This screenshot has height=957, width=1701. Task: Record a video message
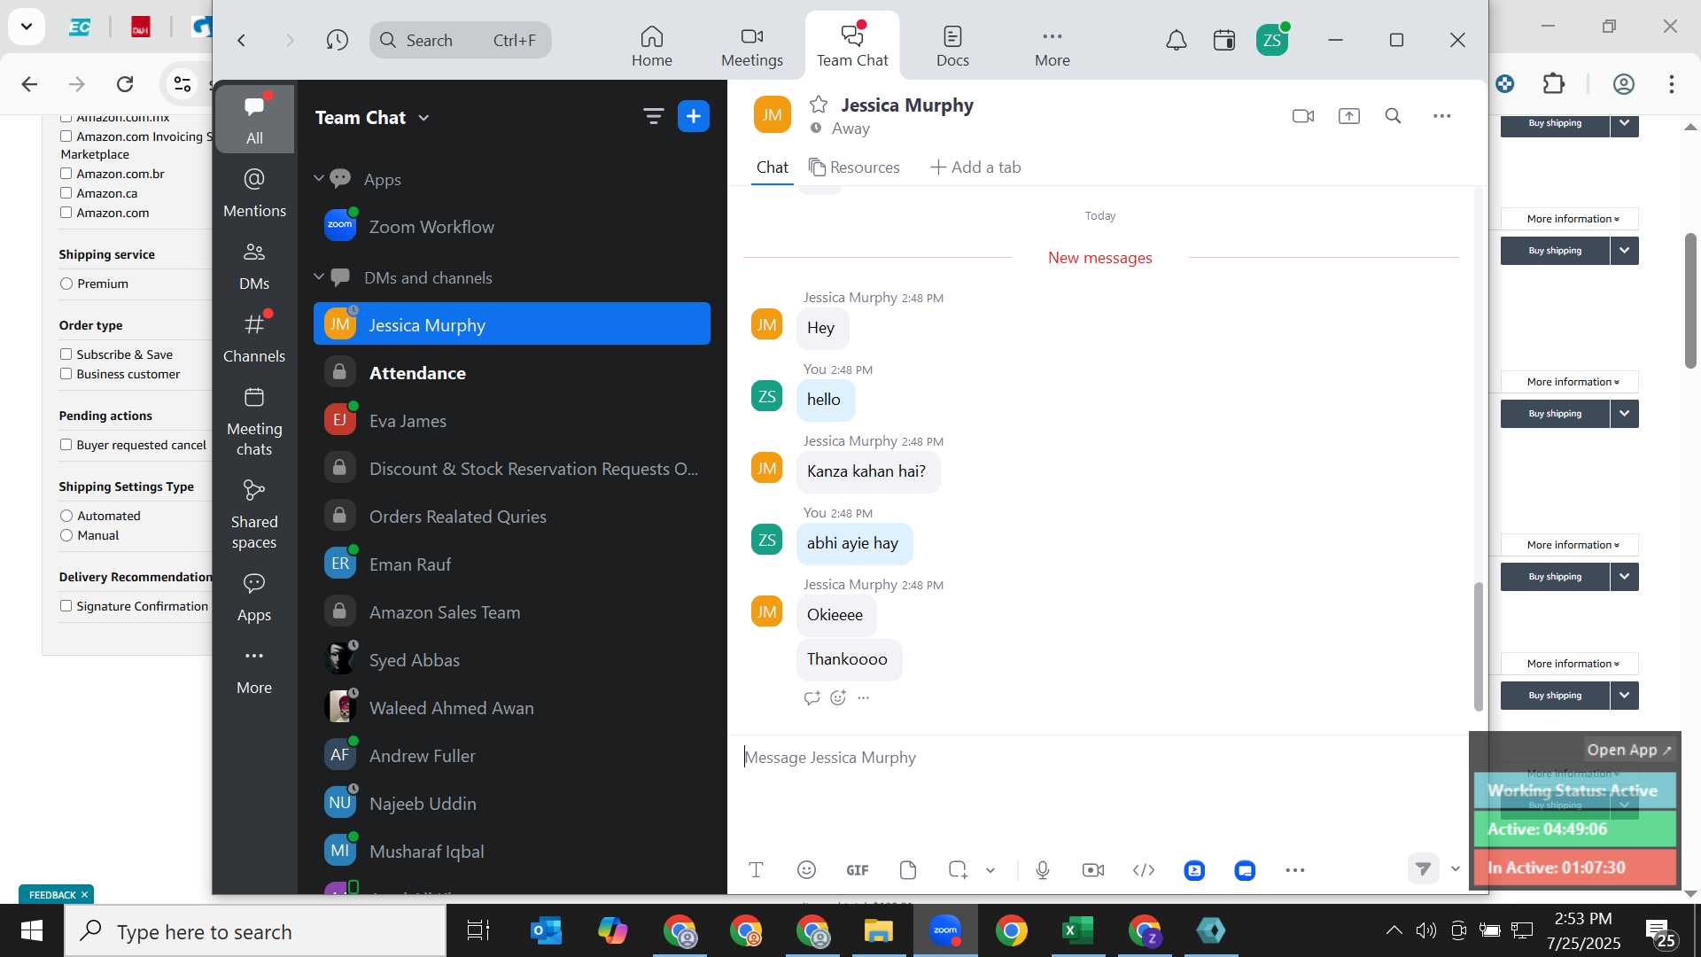pos(1093,870)
